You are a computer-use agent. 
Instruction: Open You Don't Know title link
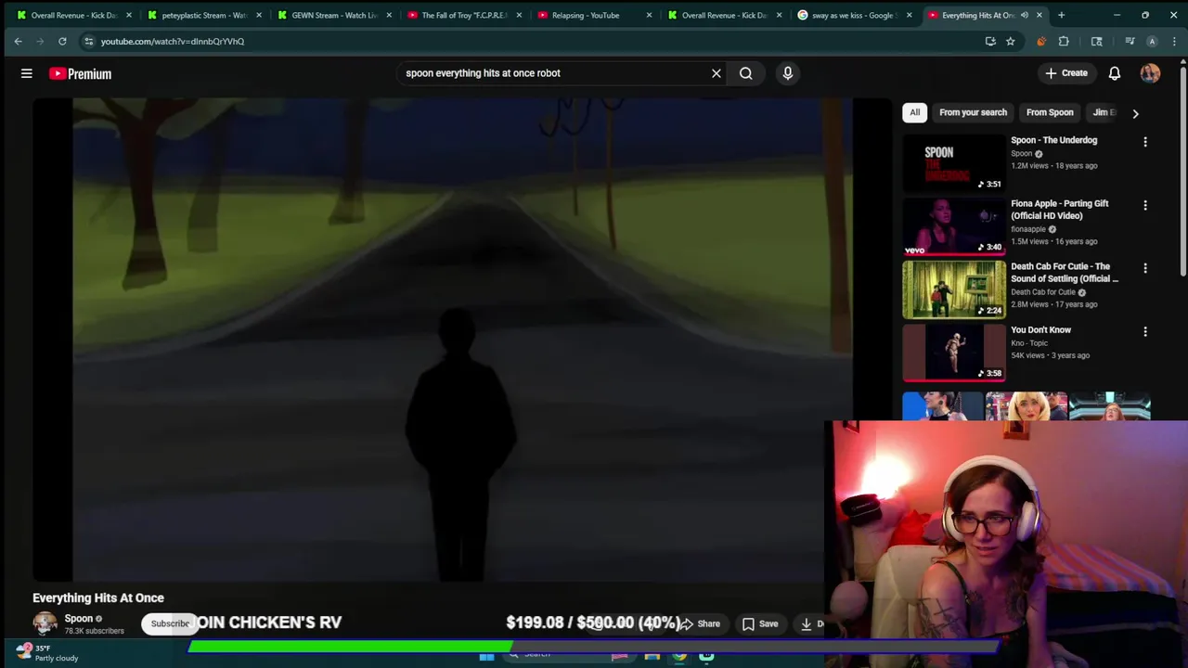point(1040,330)
